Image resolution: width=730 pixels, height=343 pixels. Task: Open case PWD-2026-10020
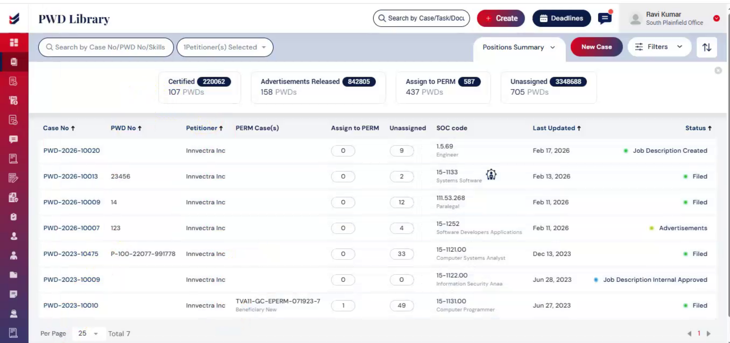tap(71, 151)
